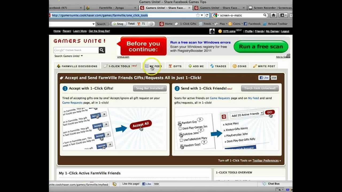Screen dimensions: 342x192
Task: Open the Learn More link
Action: [80, 31]
